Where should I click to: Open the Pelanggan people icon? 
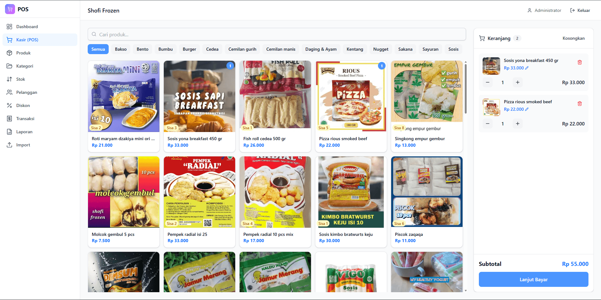tap(9, 92)
